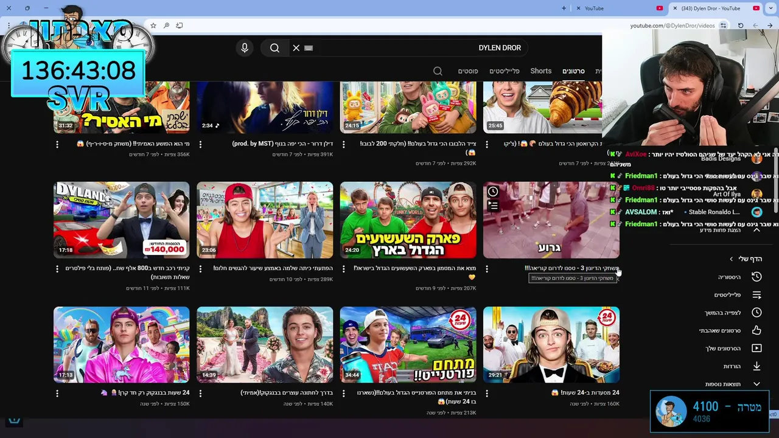Click the browser three-dot menu icon
Image resolution: width=779 pixels, height=438 pixels.
(x=9, y=26)
